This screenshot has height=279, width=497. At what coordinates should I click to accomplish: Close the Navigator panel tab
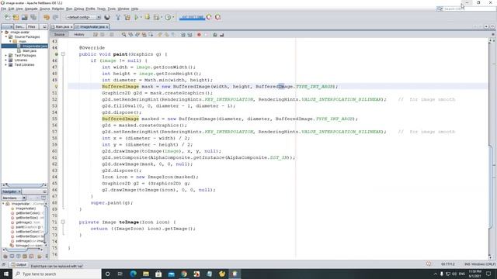(19, 191)
